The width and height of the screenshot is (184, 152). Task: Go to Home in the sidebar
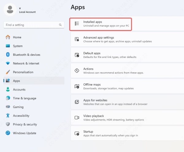pyautogui.click(x=34, y=37)
